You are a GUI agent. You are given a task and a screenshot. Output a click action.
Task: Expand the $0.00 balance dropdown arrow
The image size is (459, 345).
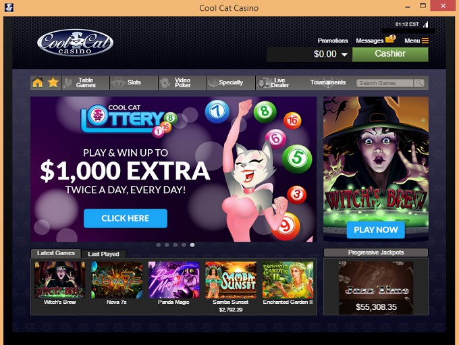344,55
